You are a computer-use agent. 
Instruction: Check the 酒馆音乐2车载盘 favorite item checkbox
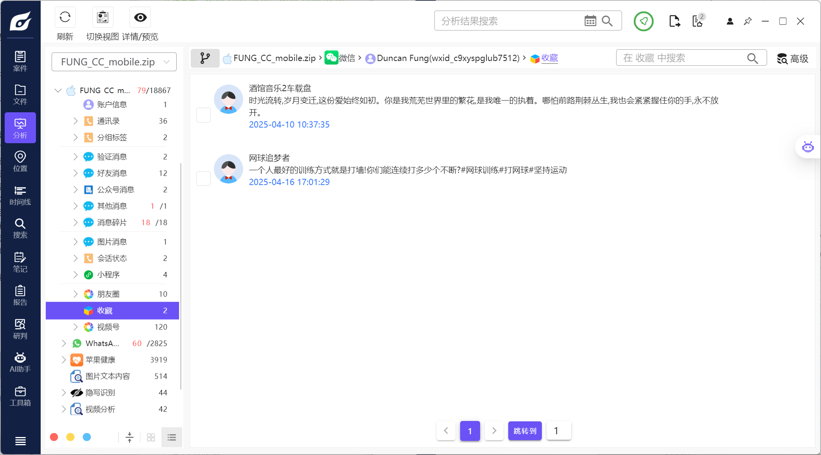tap(203, 115)
